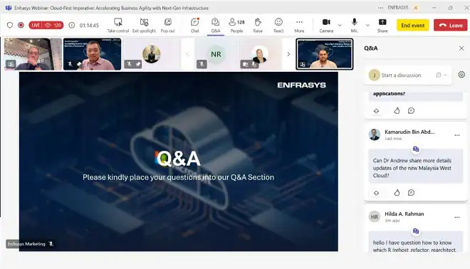
Task: Click Hilda A. Rahman's HR avatar
Action: (375, 216)
